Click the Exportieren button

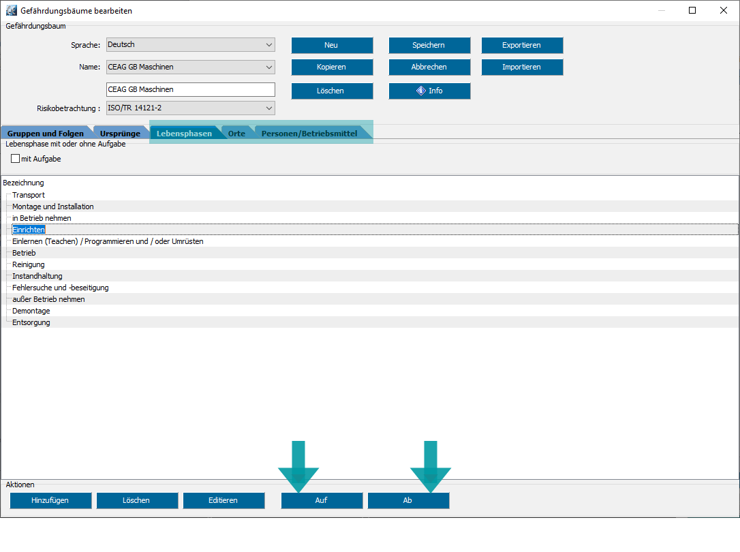522,45
